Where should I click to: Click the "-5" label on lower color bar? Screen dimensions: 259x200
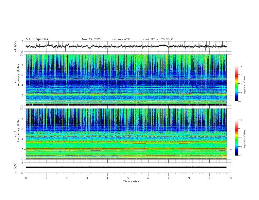pyautogui.click(x=241, y=138)
